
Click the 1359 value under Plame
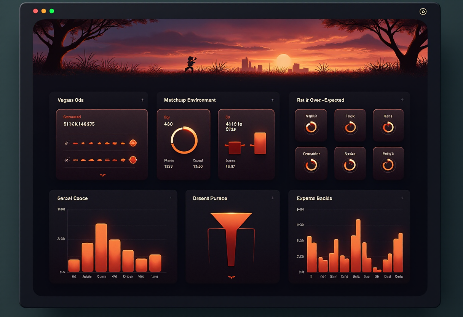point(168,167)
